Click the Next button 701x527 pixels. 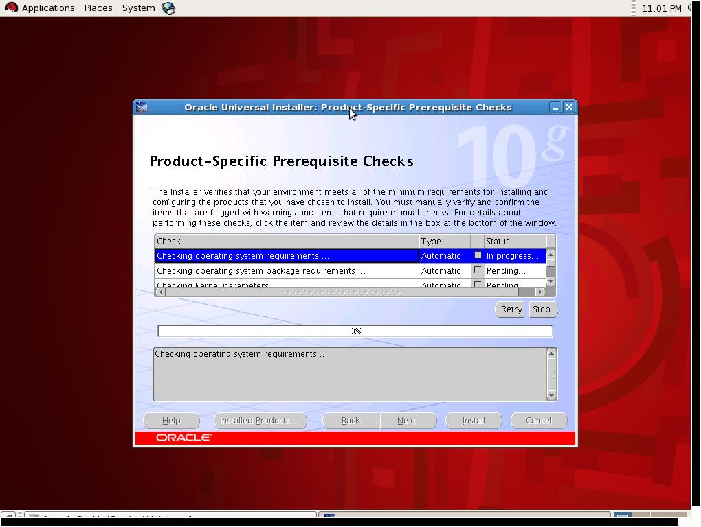408,421
